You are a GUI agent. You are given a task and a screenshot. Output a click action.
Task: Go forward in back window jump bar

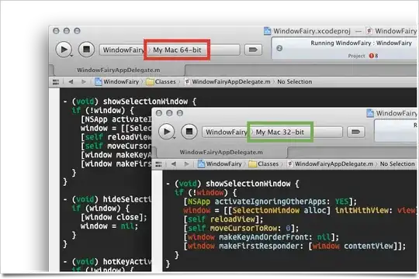tap(83, 81)
